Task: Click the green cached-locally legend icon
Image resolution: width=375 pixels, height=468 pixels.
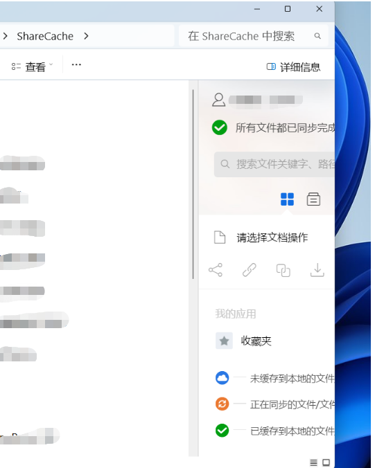Action: (222, 431)
